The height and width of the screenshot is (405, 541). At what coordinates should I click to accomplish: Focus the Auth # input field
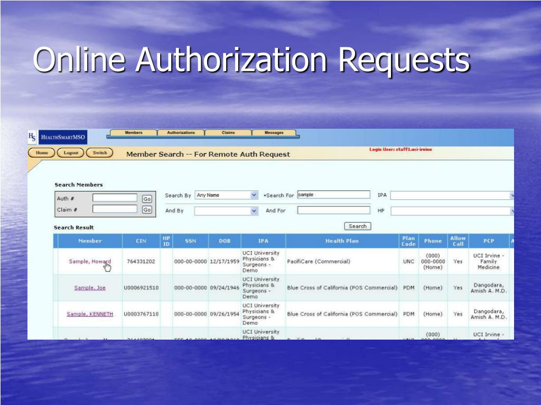coord(115,198)
